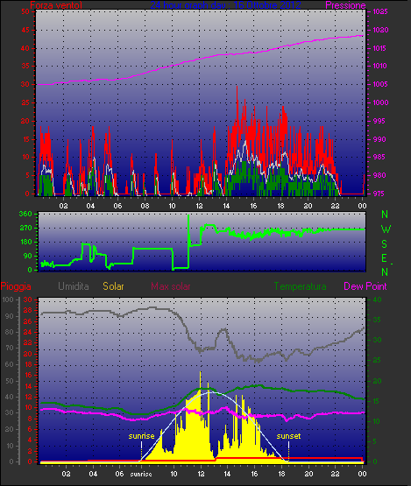Viewport: 411px width, 486px height.
Task: Click "12" on the bottom chart time axis
Action: [201, 474]
